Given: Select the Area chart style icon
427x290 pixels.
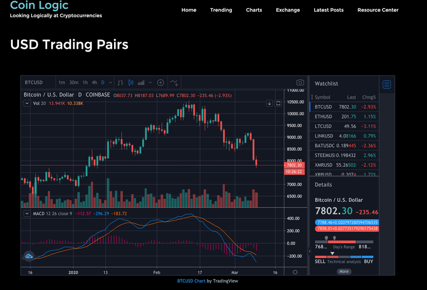Looking at the screenshot, I should coord(141,83).
